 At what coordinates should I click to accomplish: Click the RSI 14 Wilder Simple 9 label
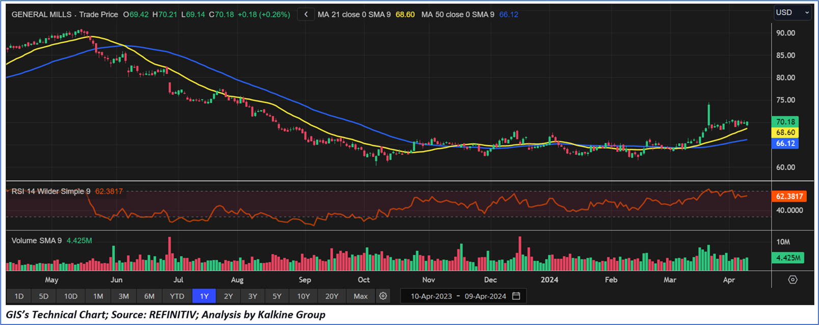[x=51, y=191]
